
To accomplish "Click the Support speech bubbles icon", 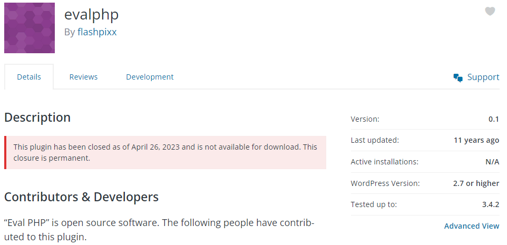I will click(x=458, y=77).
